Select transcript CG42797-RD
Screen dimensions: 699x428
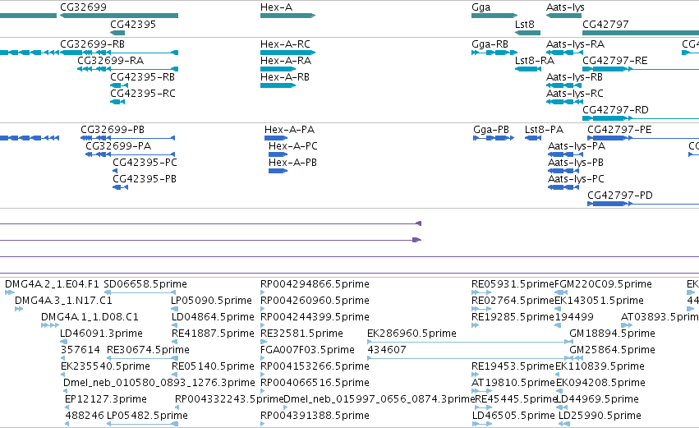(615, 110)
